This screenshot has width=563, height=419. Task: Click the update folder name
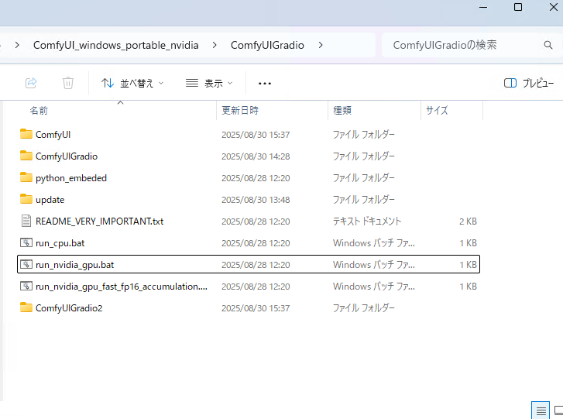tap(50, 200)
